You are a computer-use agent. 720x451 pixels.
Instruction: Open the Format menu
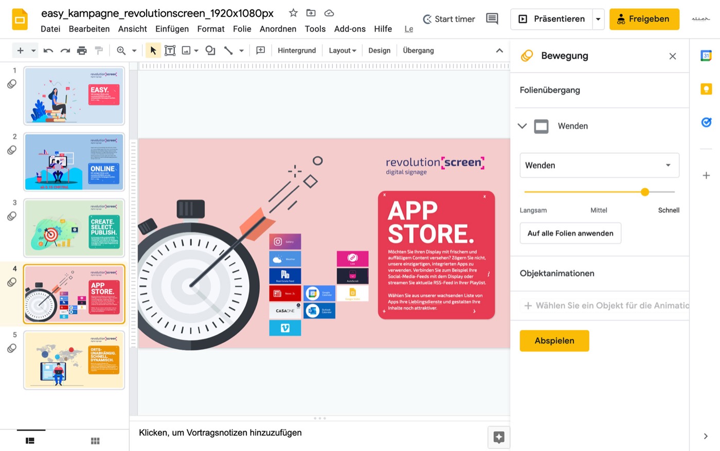click(211, 29)
